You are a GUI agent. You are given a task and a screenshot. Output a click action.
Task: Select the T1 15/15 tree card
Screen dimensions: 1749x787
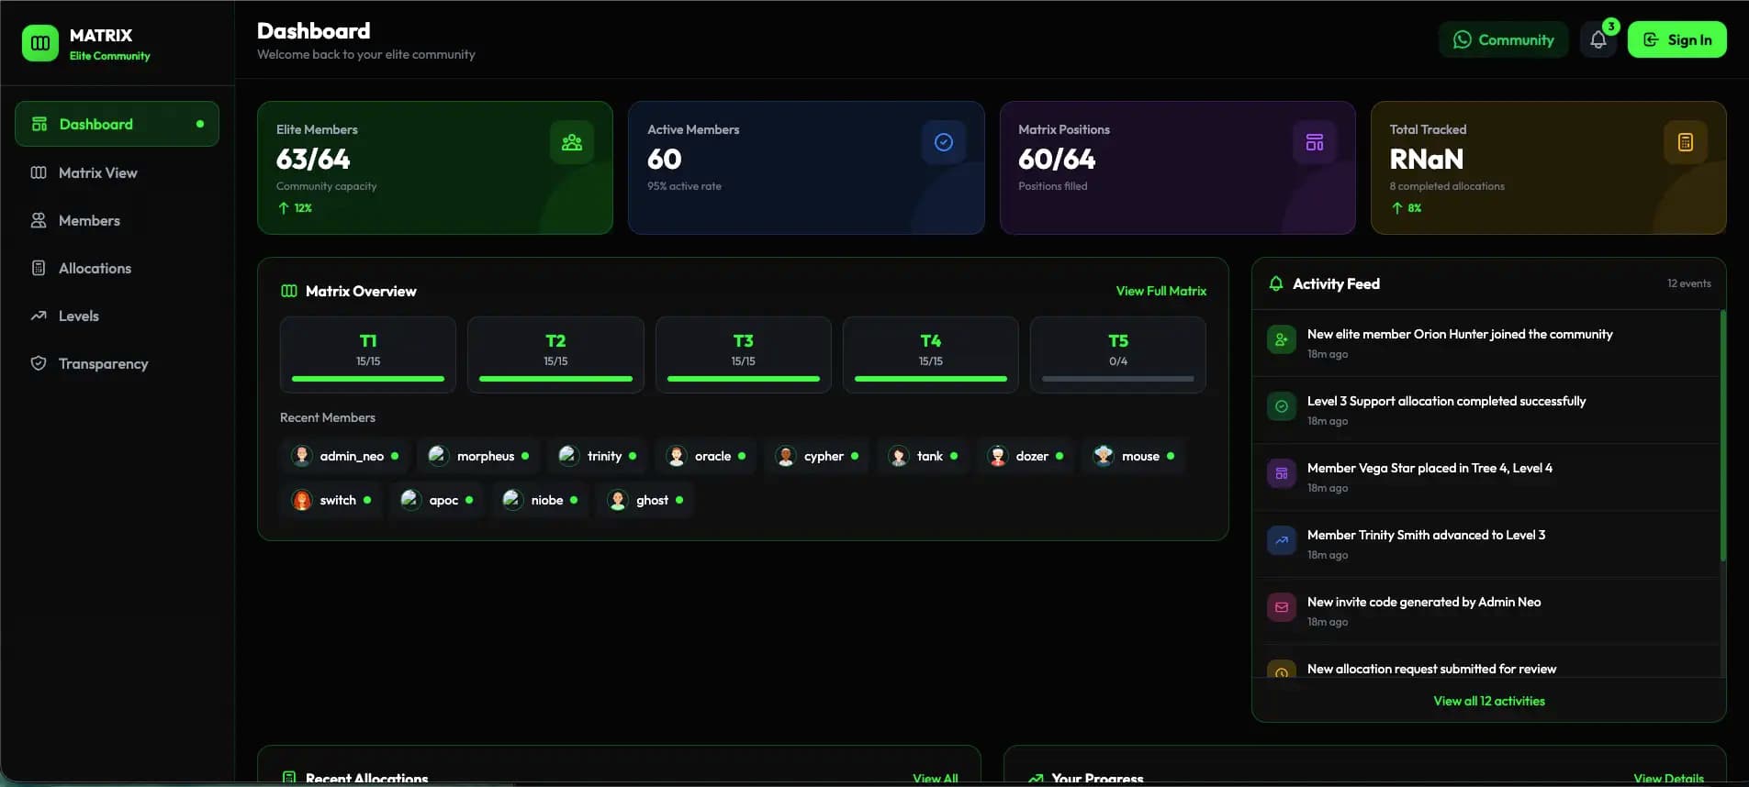pos(367,355)
